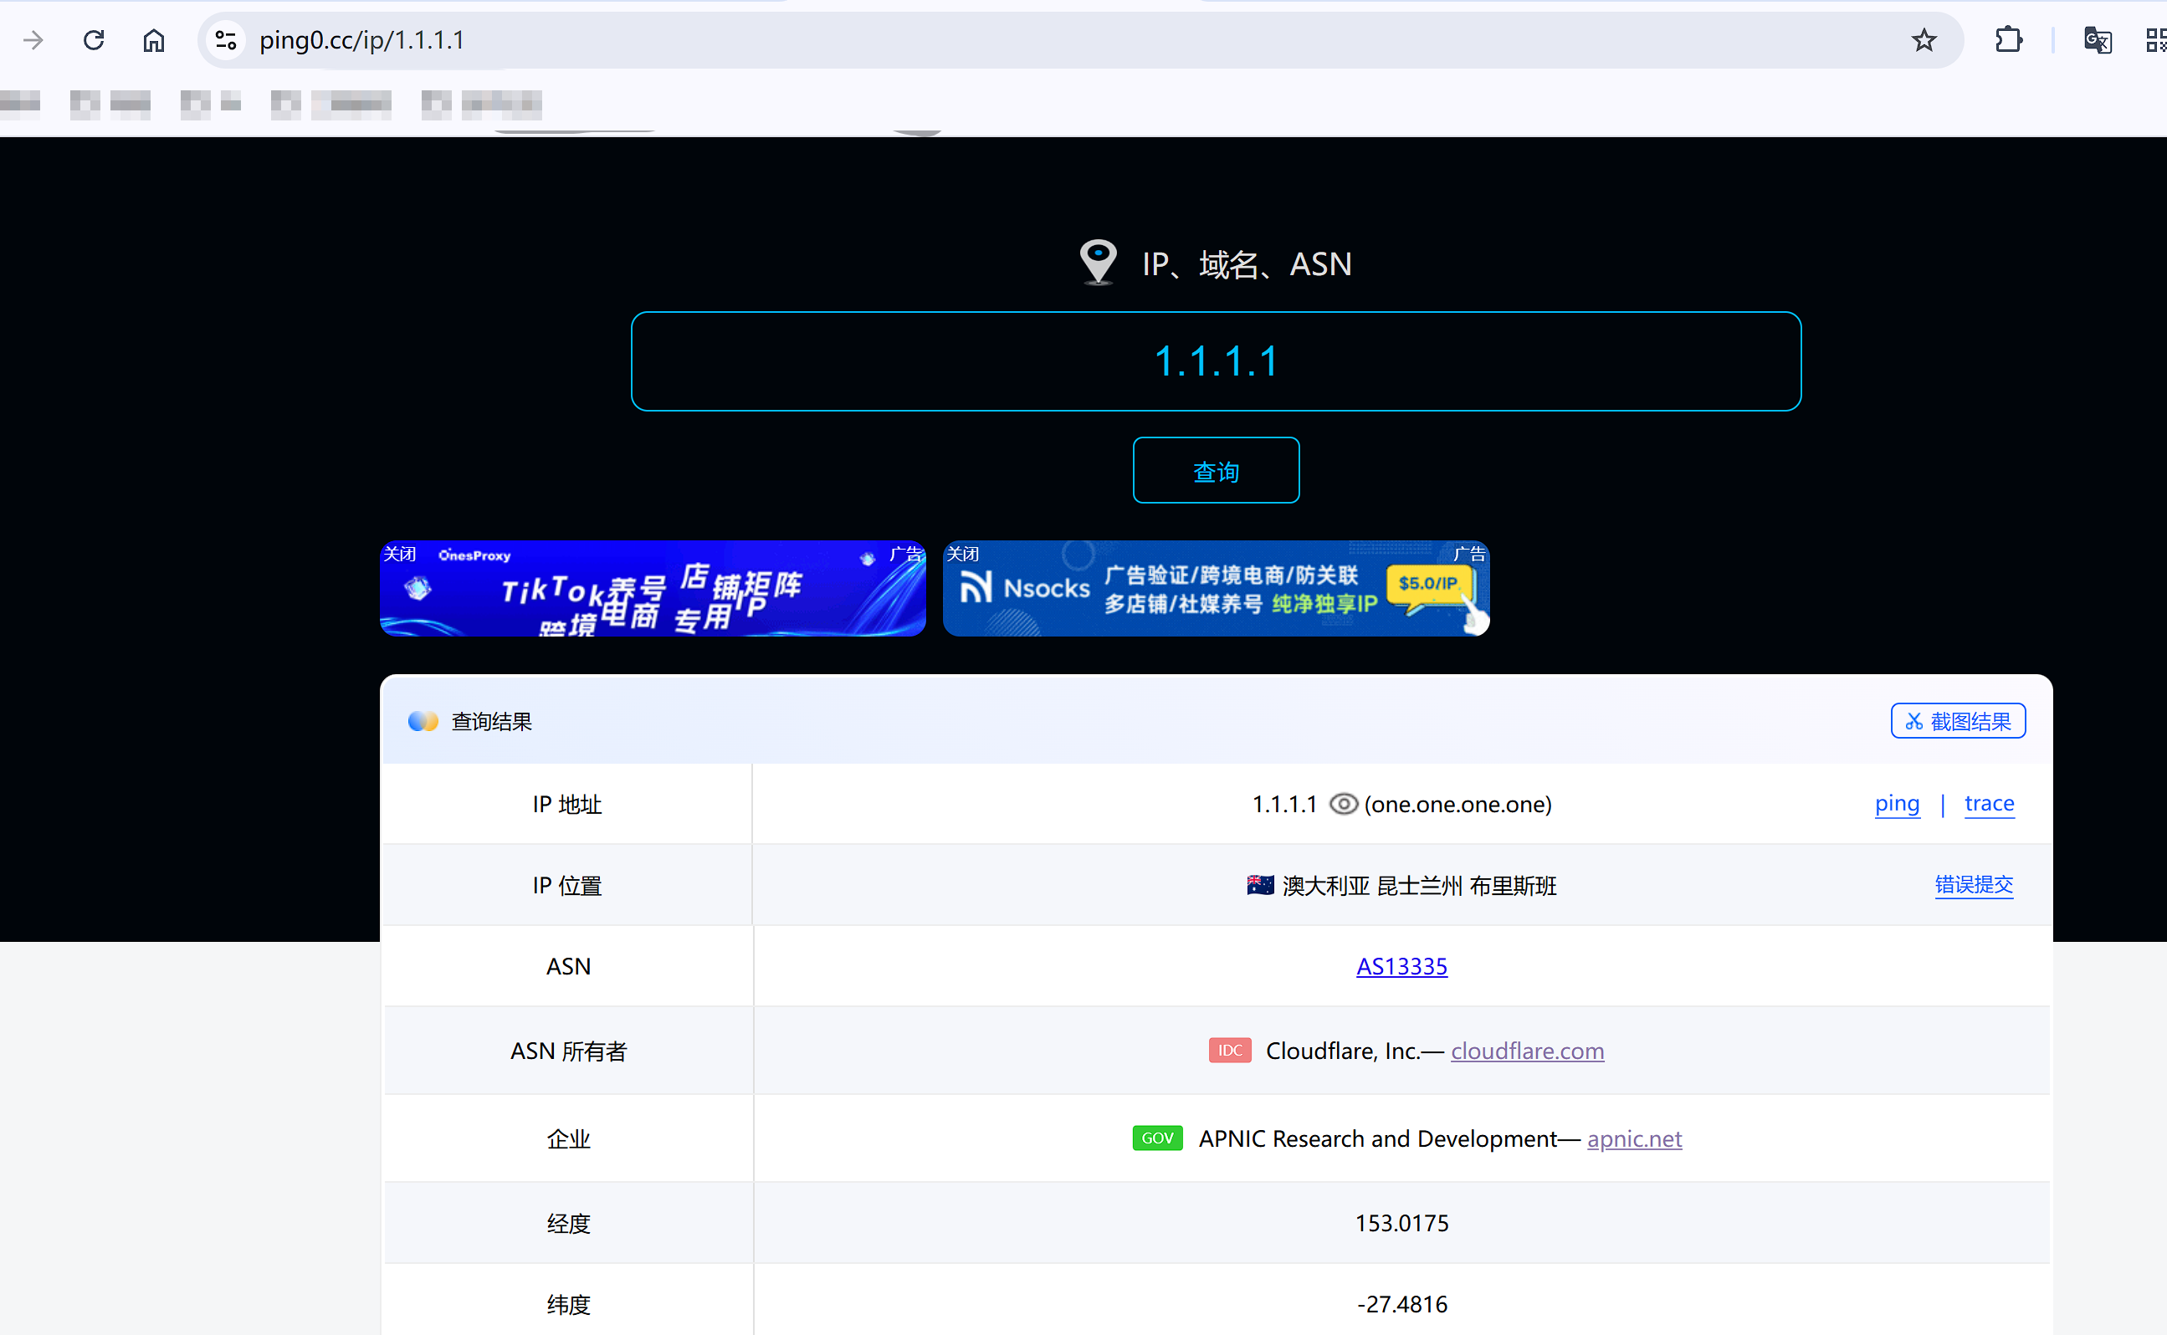Toggle the eye icon next to 1.1.1.1
2167x1335 pixels.
click(1342, 804)
